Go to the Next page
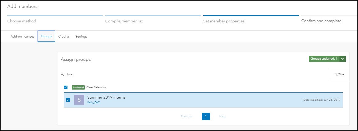This screenshot has height=131, width=358. coord(222,116)
